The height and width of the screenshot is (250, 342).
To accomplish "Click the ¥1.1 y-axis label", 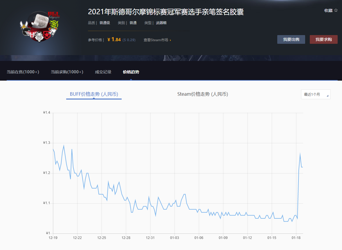I will (x=46, y=203).
